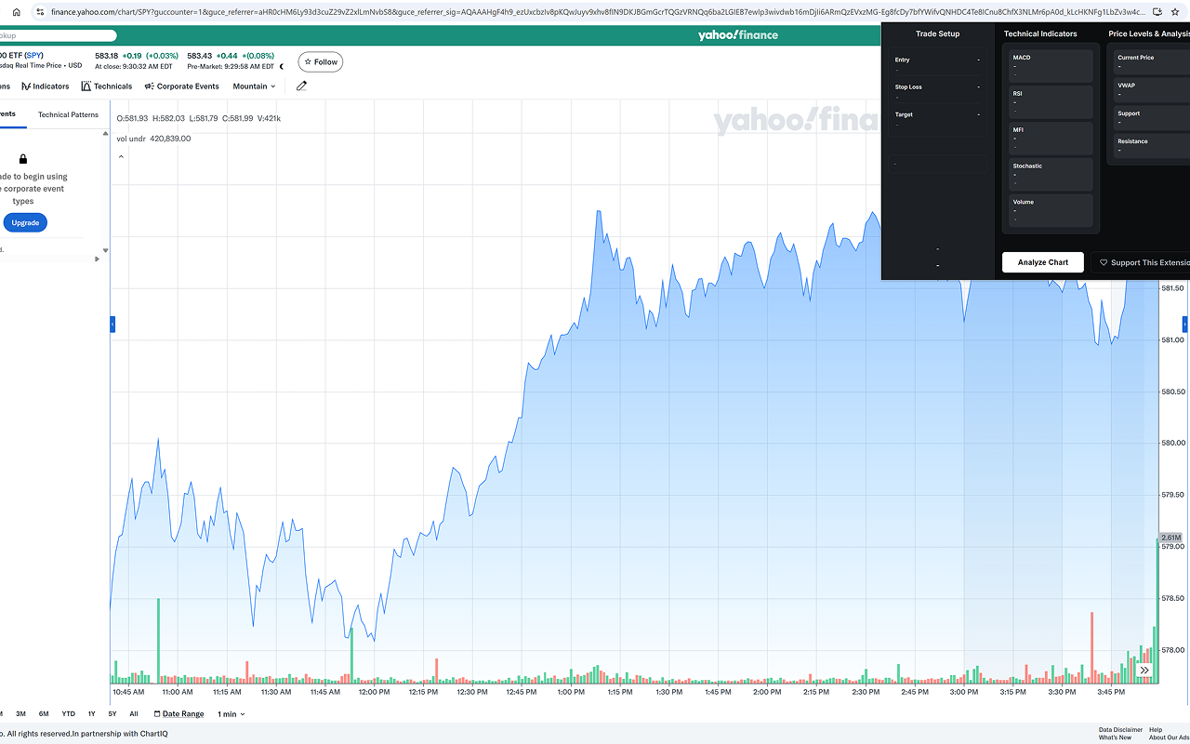Open What's New footer link
The image size is (1190, 744).
(x=1115, y=737)
